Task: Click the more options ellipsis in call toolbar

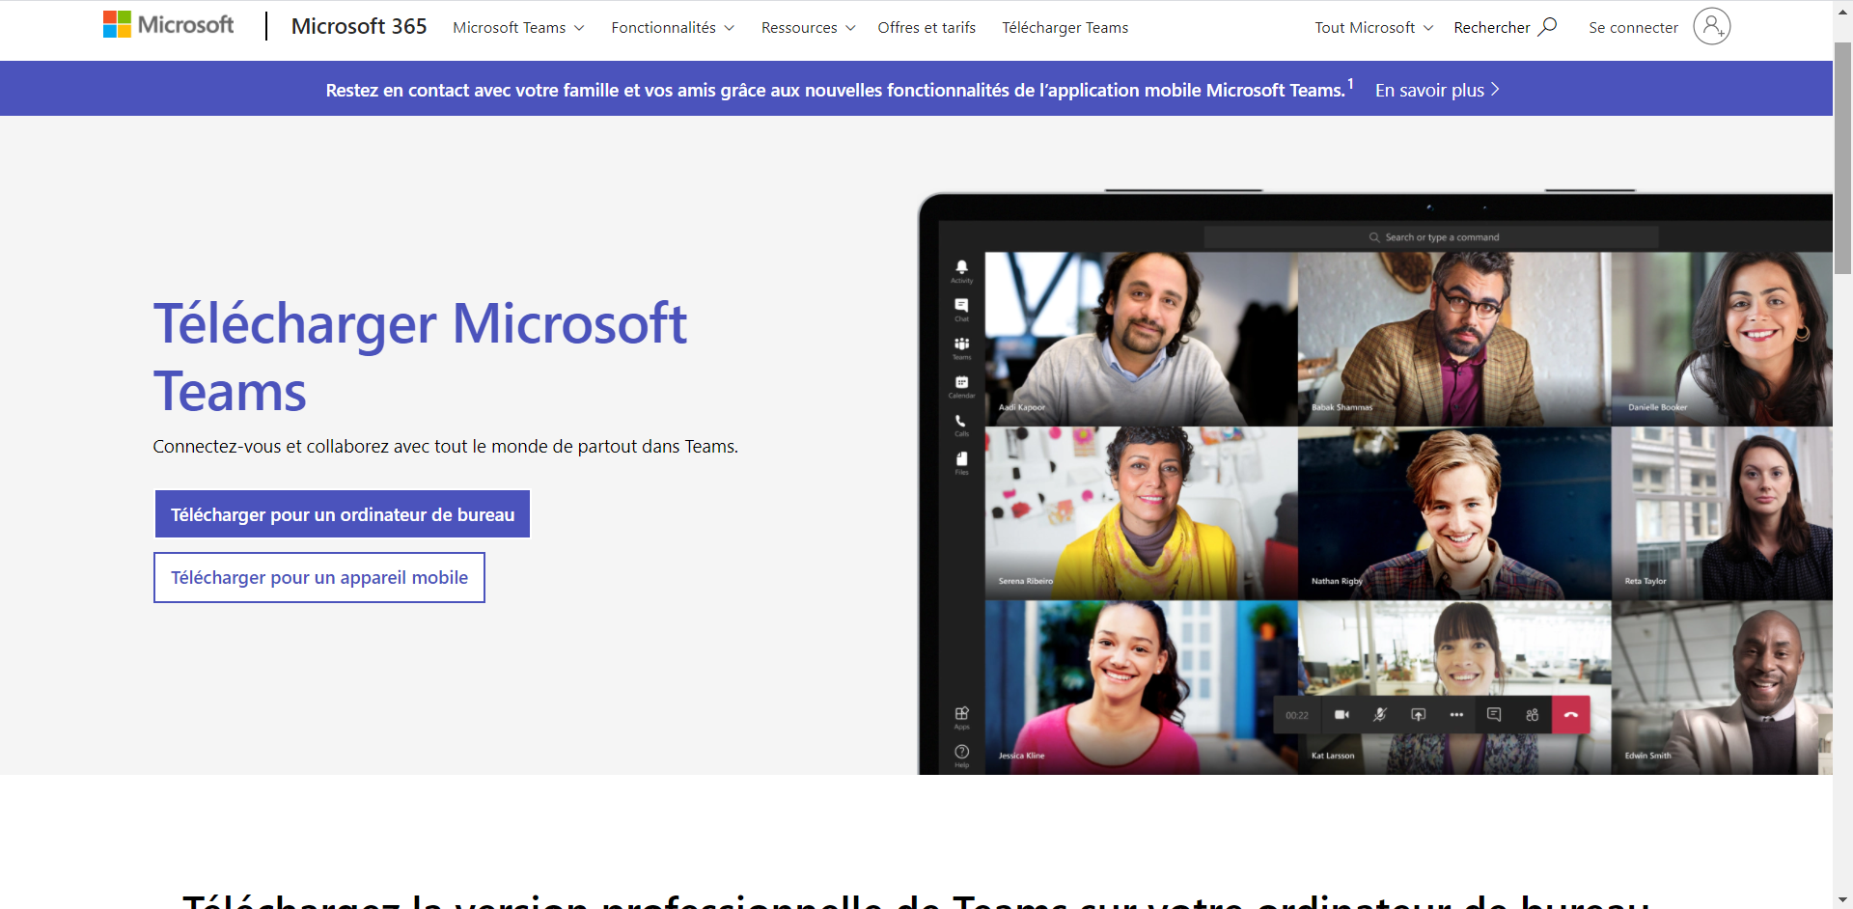Action: 1456,715
